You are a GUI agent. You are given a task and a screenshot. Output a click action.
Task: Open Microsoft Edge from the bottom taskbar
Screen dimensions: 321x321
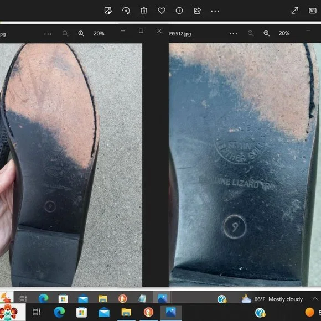click(59, 312)
